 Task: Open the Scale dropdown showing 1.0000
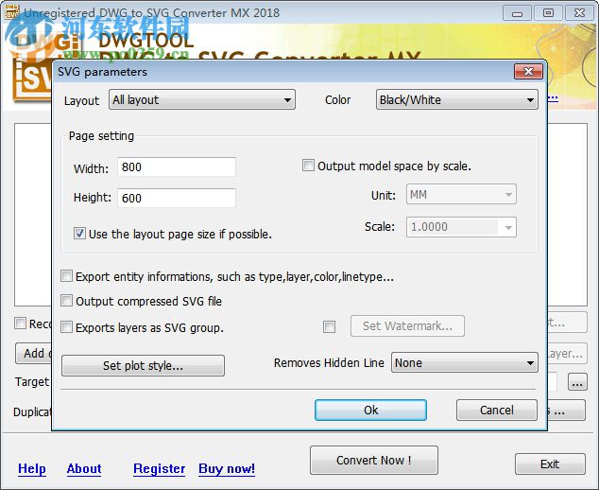tap(461, 227)
